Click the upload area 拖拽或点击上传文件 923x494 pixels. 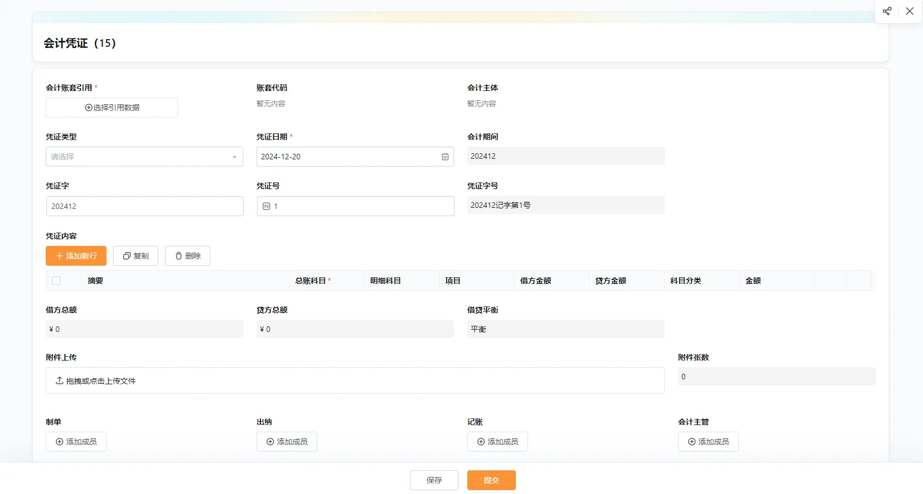(355, 381)
